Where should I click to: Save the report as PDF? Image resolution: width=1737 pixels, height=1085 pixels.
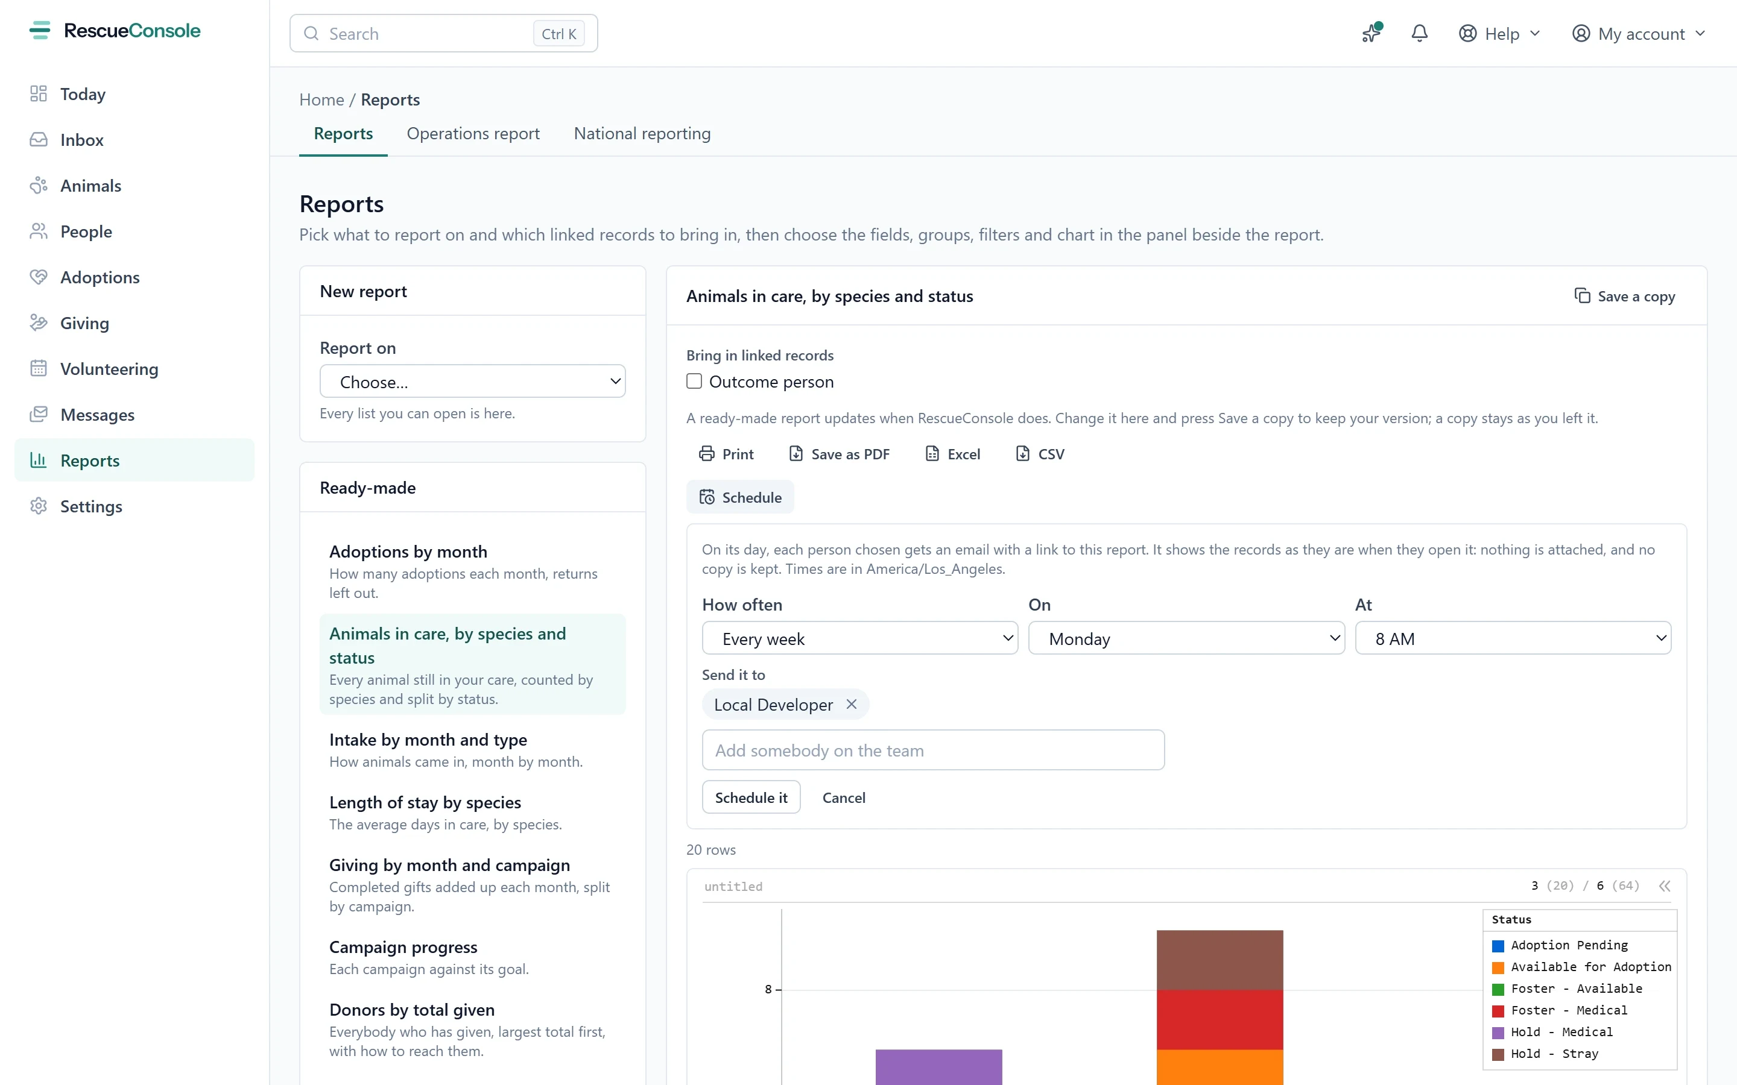pos(839,453)
